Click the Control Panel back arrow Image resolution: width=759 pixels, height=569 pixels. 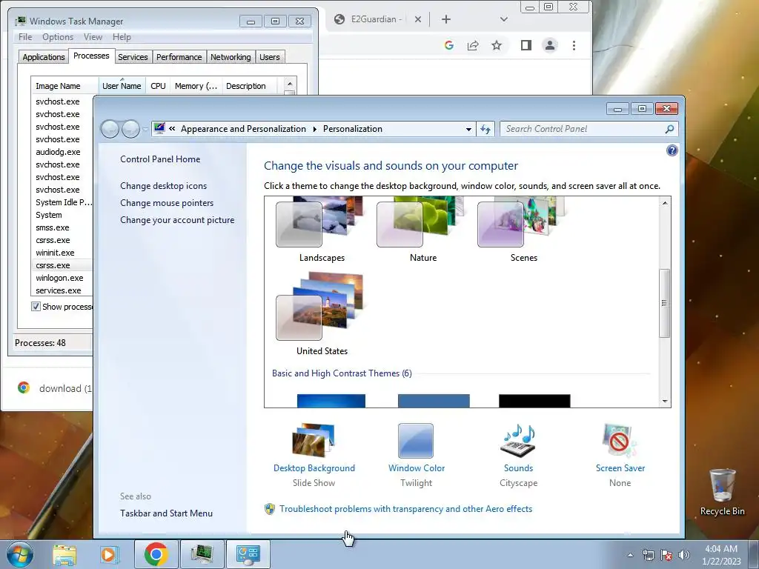(x=110, y=129)
